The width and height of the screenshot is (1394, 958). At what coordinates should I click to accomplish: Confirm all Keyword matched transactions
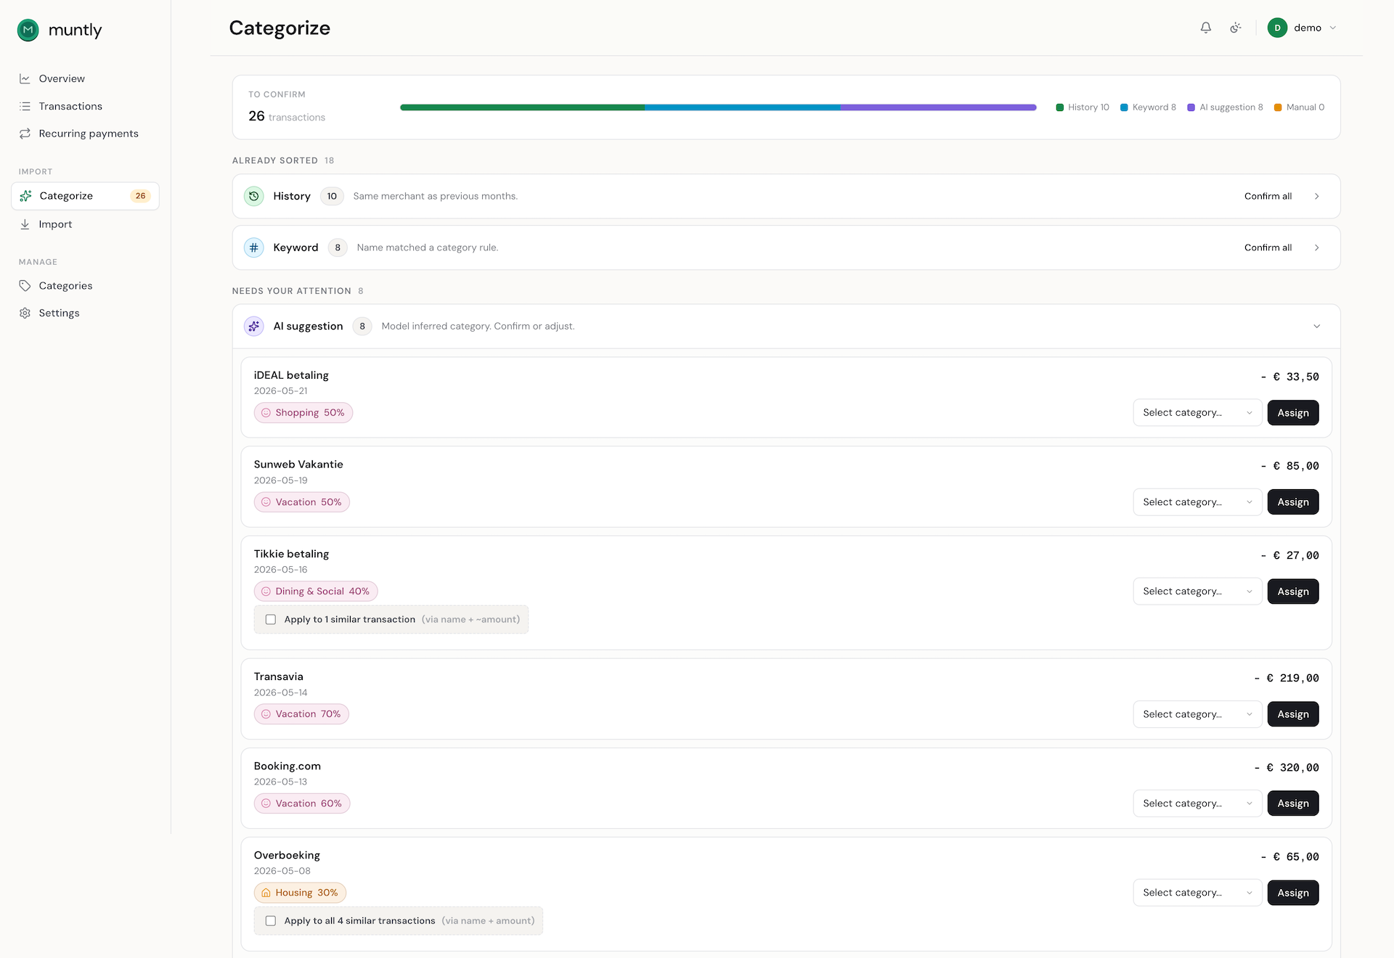pyautogui.click(x=1268, y=247)
